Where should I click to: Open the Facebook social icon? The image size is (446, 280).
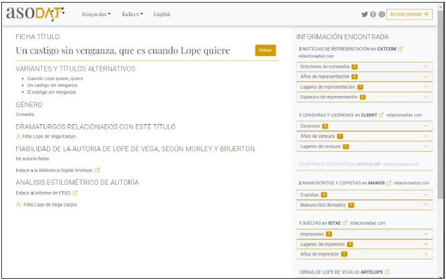373,14
